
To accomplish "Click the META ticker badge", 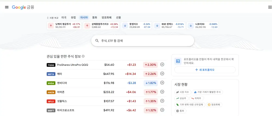I will 51,74.
